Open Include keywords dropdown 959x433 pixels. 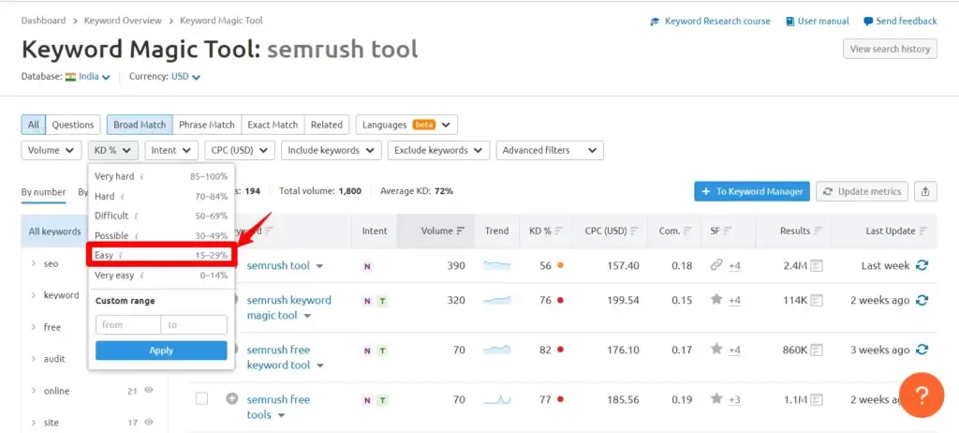pyautogui.click(x=331, y=150)
